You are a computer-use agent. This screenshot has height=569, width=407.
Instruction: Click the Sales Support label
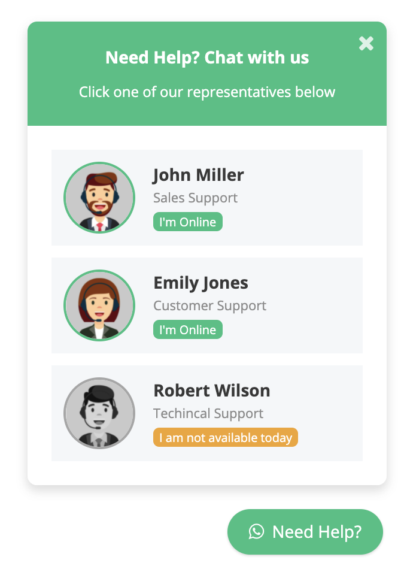click(195, 198)
